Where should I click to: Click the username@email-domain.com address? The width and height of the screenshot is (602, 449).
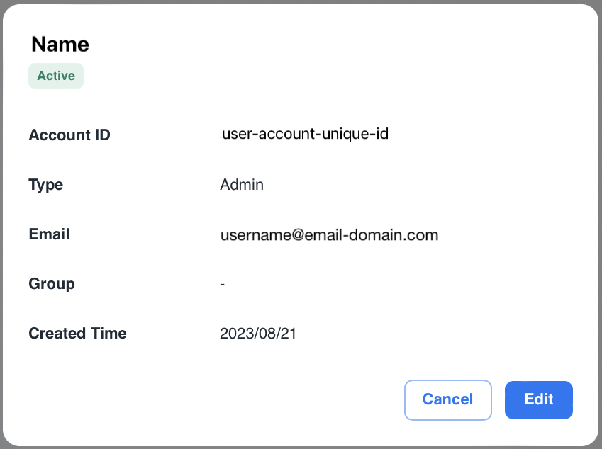(x=329, y=235)
